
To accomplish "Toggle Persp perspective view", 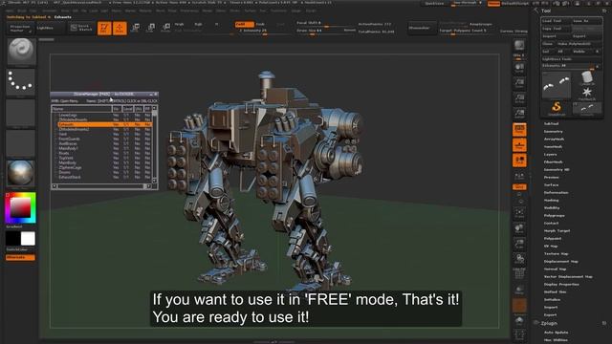I will coord(519,130).
